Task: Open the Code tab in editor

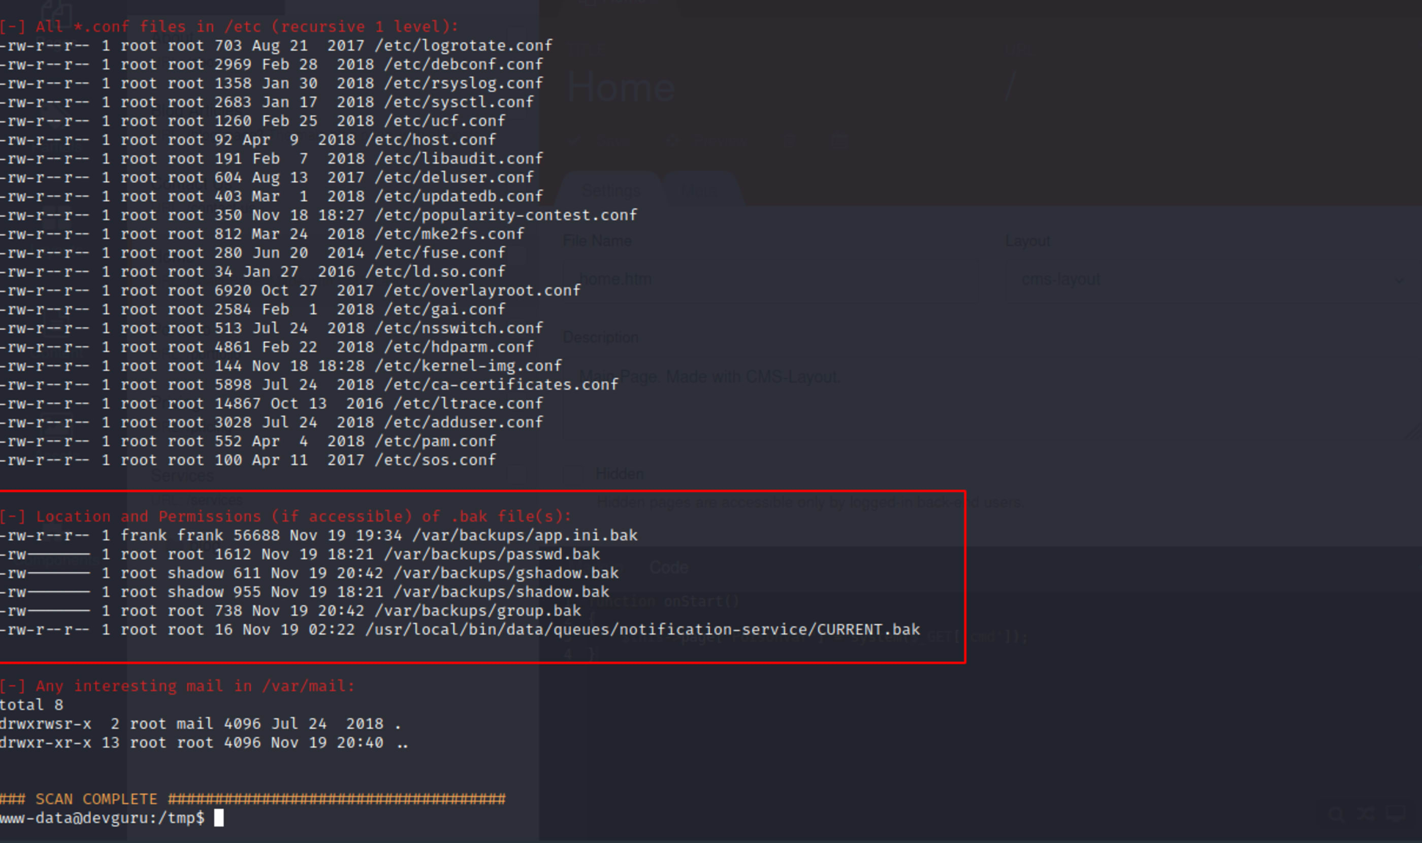Action: (668, 567)
